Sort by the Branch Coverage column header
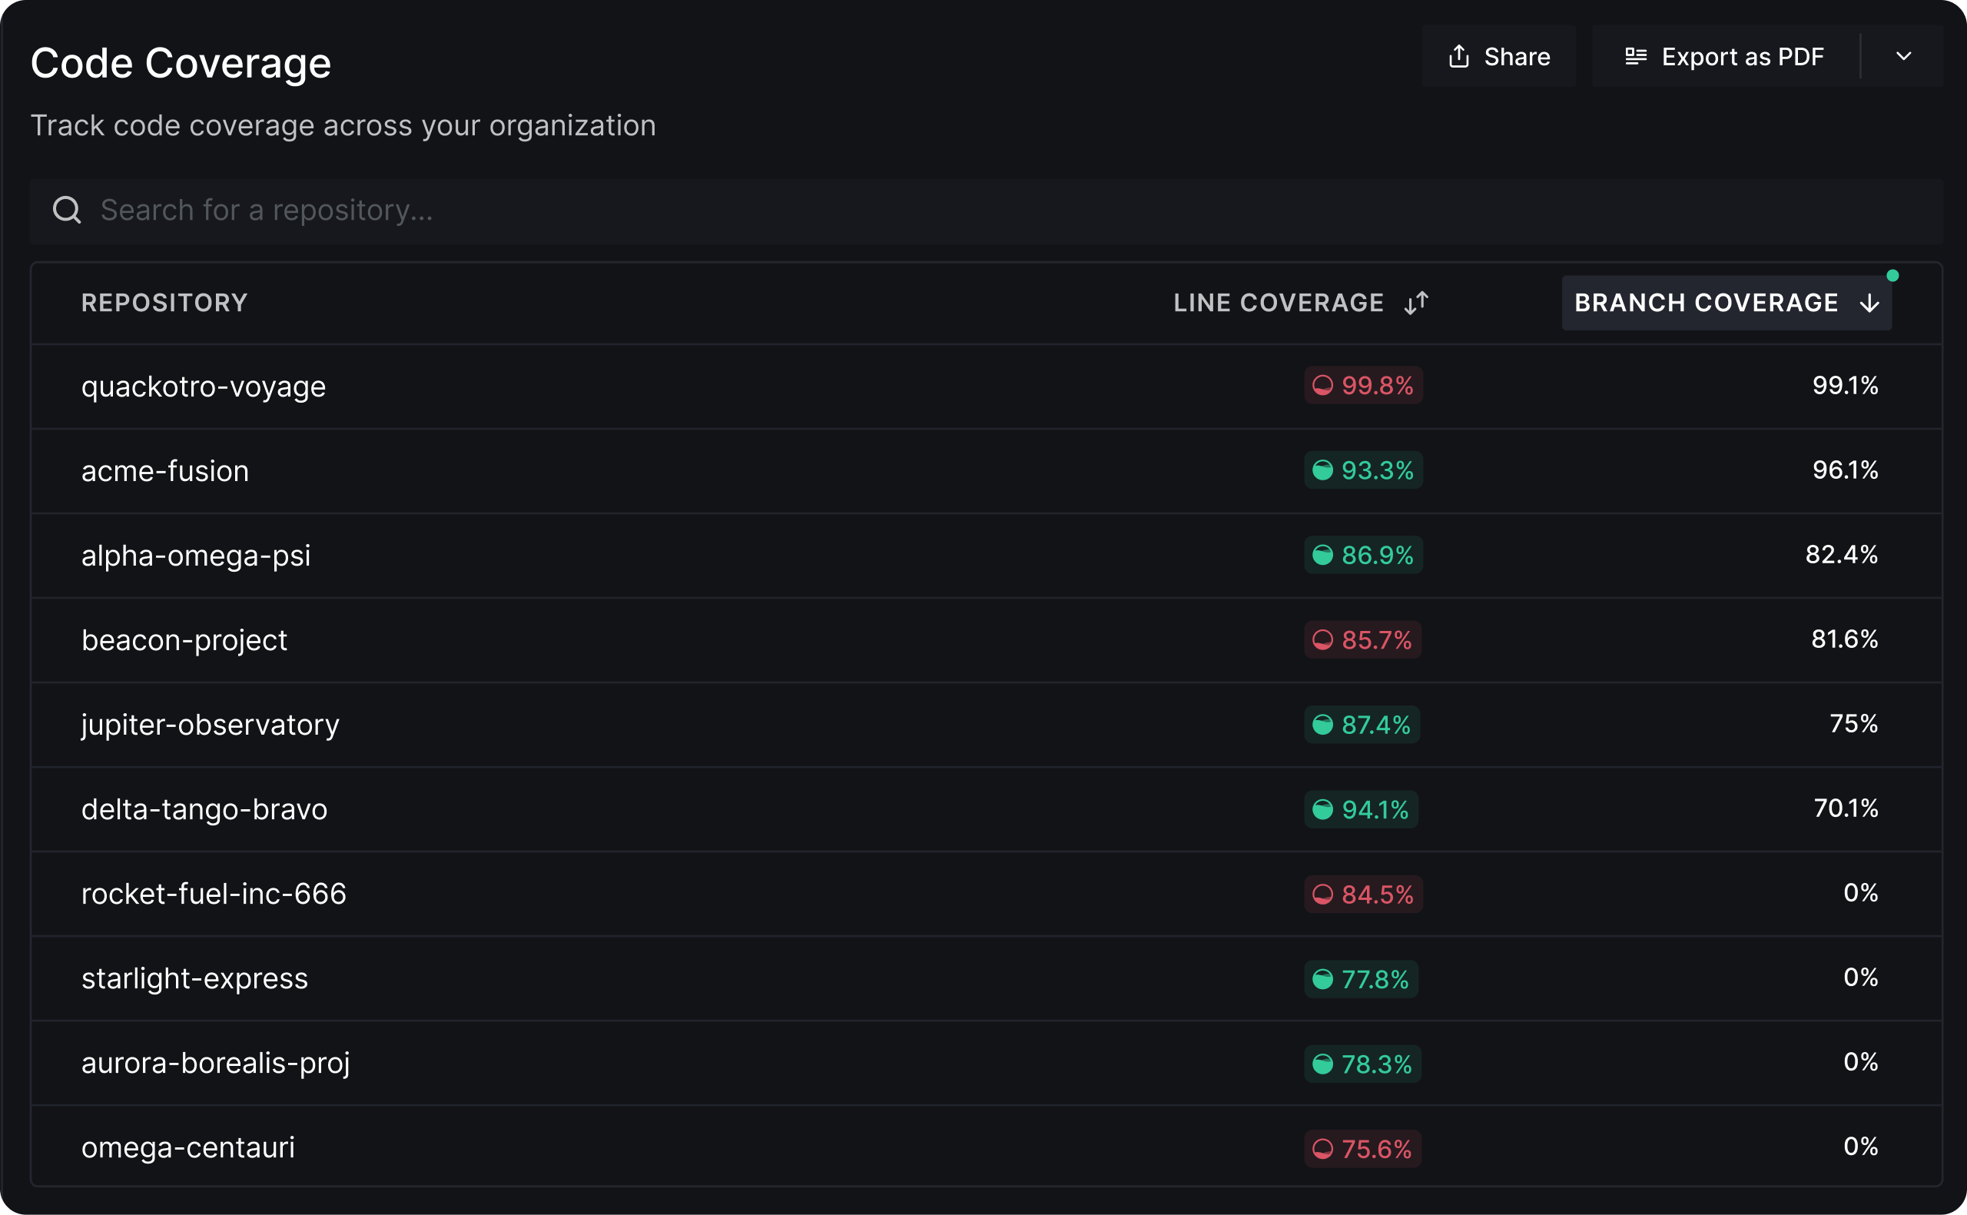1967x1215 pixels. click(1705, 303)
